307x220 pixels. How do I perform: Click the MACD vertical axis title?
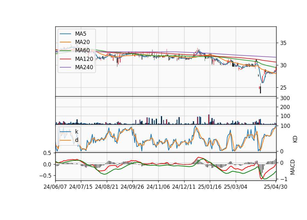(292, 167)
